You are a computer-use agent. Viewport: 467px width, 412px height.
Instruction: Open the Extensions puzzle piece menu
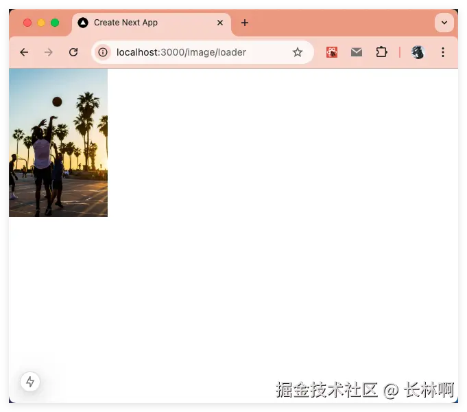[x=381, y=52]
